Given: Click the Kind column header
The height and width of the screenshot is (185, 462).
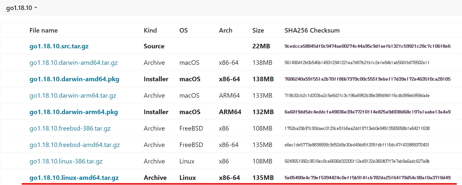Looking at the screenshot, I should coord(150,30).
